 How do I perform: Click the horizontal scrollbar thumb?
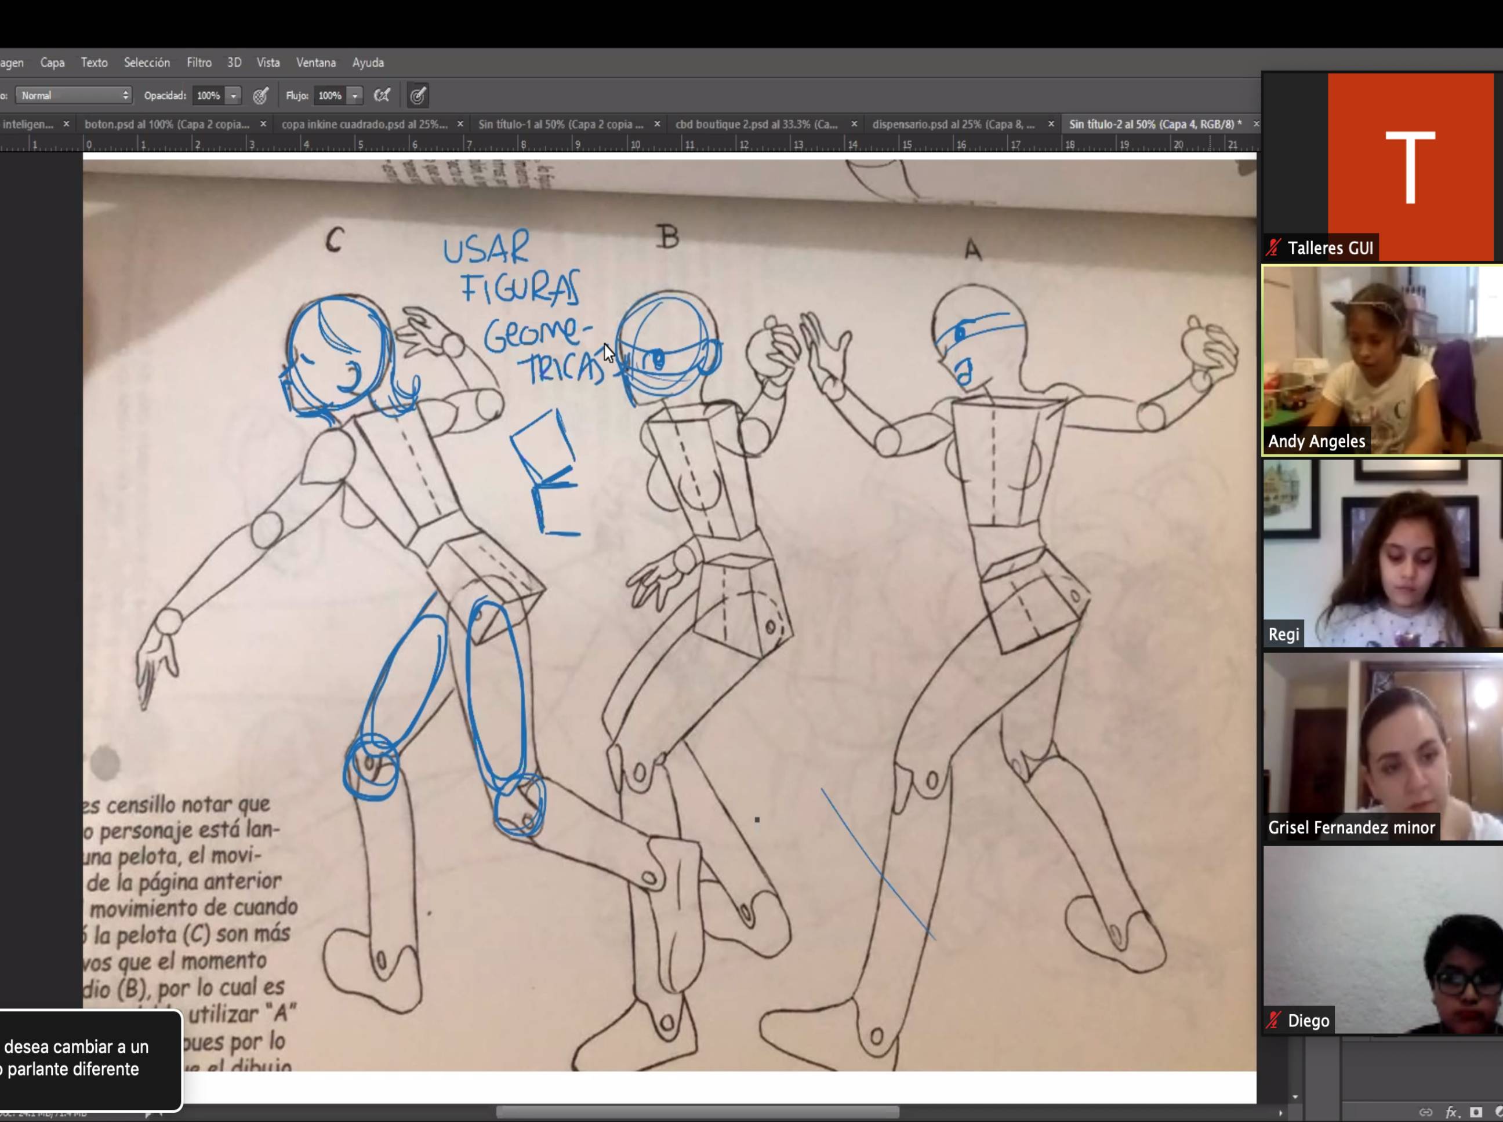(x=697, y=1113)
